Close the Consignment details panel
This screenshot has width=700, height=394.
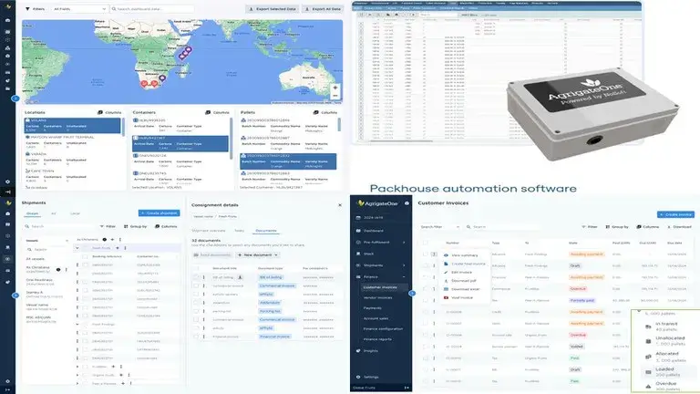click(339, 205)
